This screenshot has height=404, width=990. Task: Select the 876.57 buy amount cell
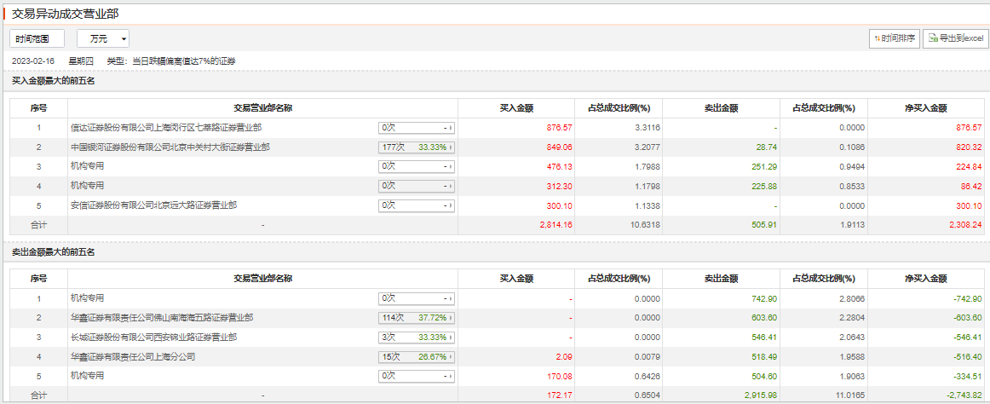pyautogui.click(x=559, y=128)
